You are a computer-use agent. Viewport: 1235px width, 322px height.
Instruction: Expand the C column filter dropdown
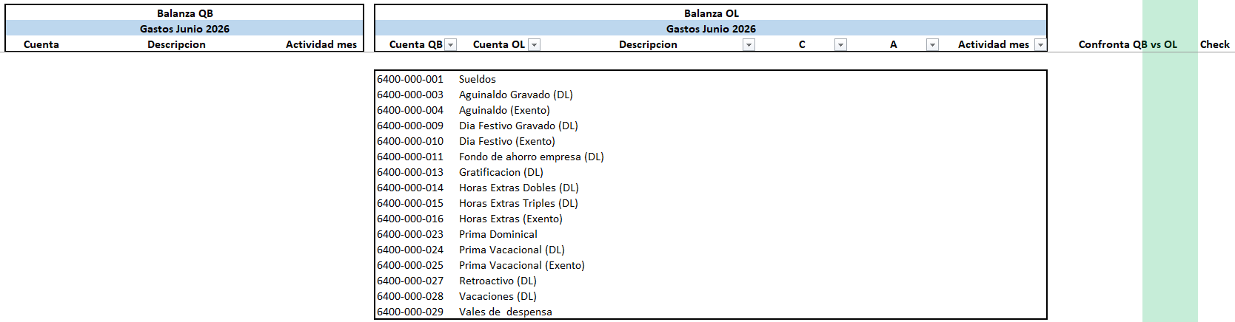840,45
